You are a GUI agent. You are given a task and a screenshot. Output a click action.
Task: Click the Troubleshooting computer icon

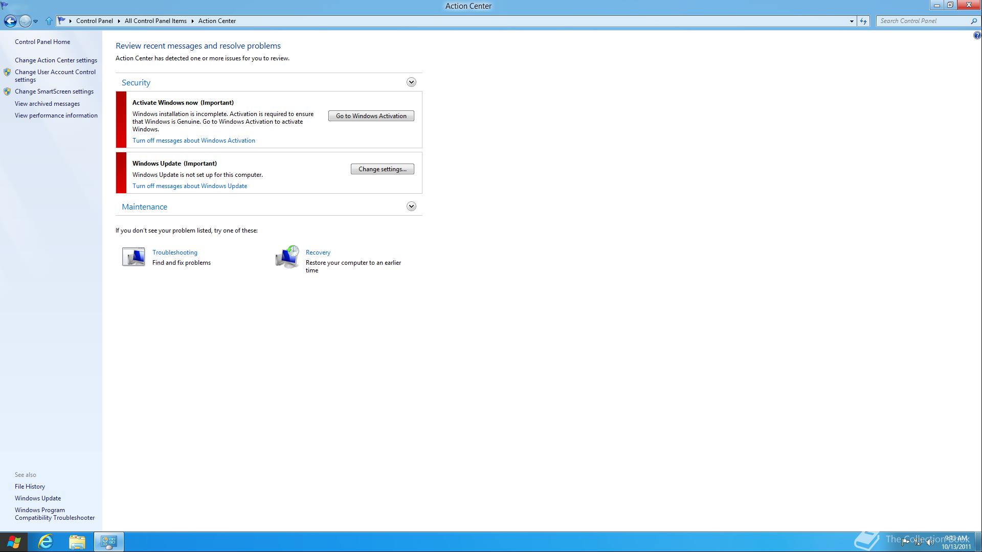(x=133, y=257)
